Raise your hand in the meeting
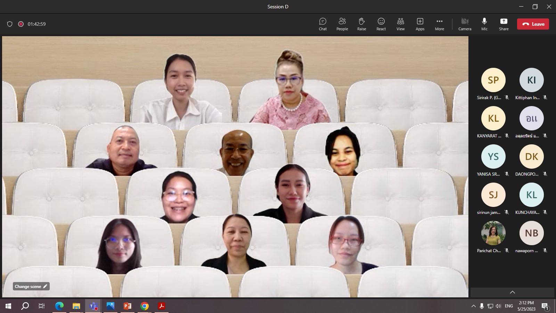The height and width of the screenshot is (313, 556). [x=361, y=24]
